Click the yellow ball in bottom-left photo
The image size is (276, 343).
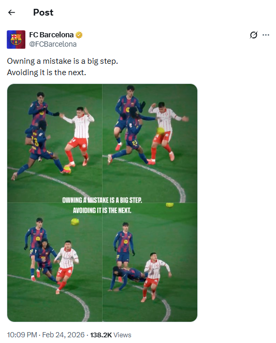pos(75,222)
